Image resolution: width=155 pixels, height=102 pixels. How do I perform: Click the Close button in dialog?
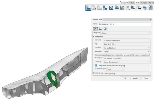click(146, 78)
